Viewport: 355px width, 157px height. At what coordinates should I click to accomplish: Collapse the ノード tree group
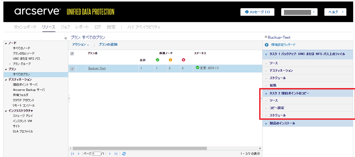(x=6, y=43)
